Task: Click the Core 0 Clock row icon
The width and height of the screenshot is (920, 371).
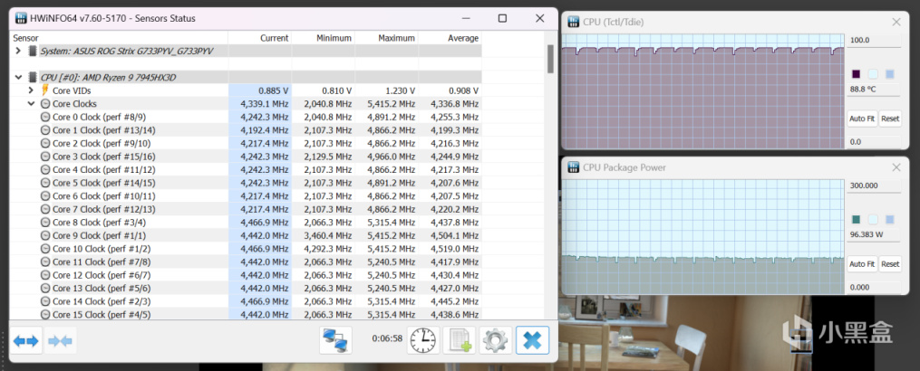Action: (45, 117)
